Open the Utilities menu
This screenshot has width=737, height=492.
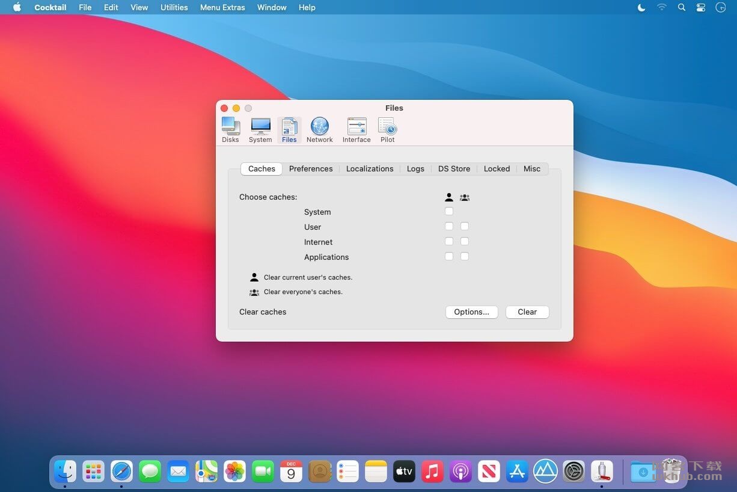[x=174, y=7]
